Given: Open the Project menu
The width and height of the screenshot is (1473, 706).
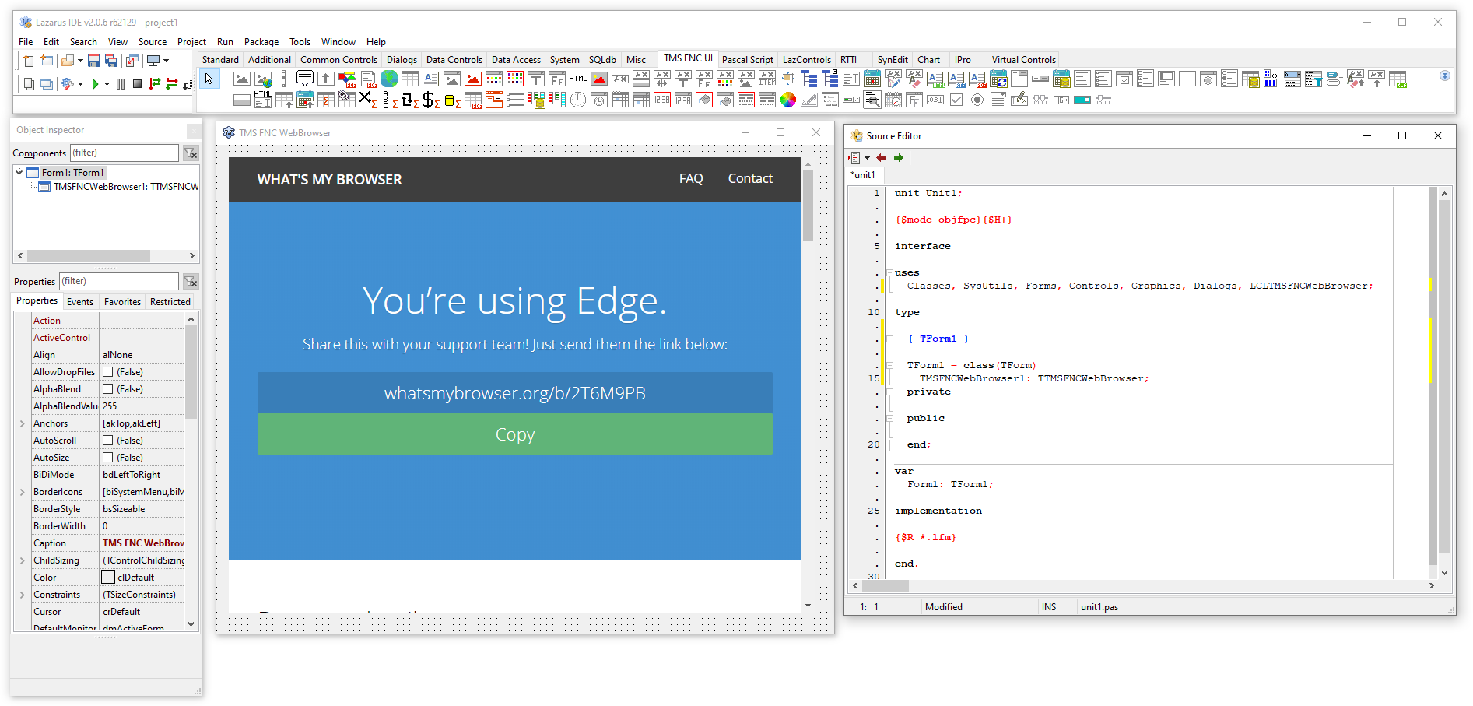Looking at the screenshot, I should click(x=191, y=42).
